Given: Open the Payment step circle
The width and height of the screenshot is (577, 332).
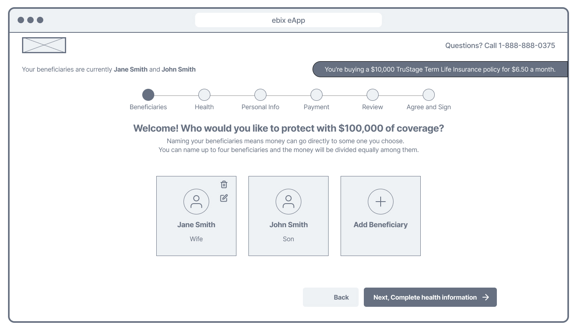Looking at the screenshot, I should coord(317,95).
